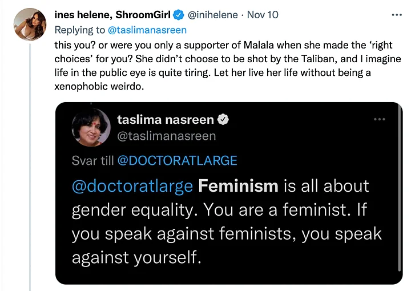
Task: Open the three-dot menu on the reply tweet
Action: click(x=395, y=14)
